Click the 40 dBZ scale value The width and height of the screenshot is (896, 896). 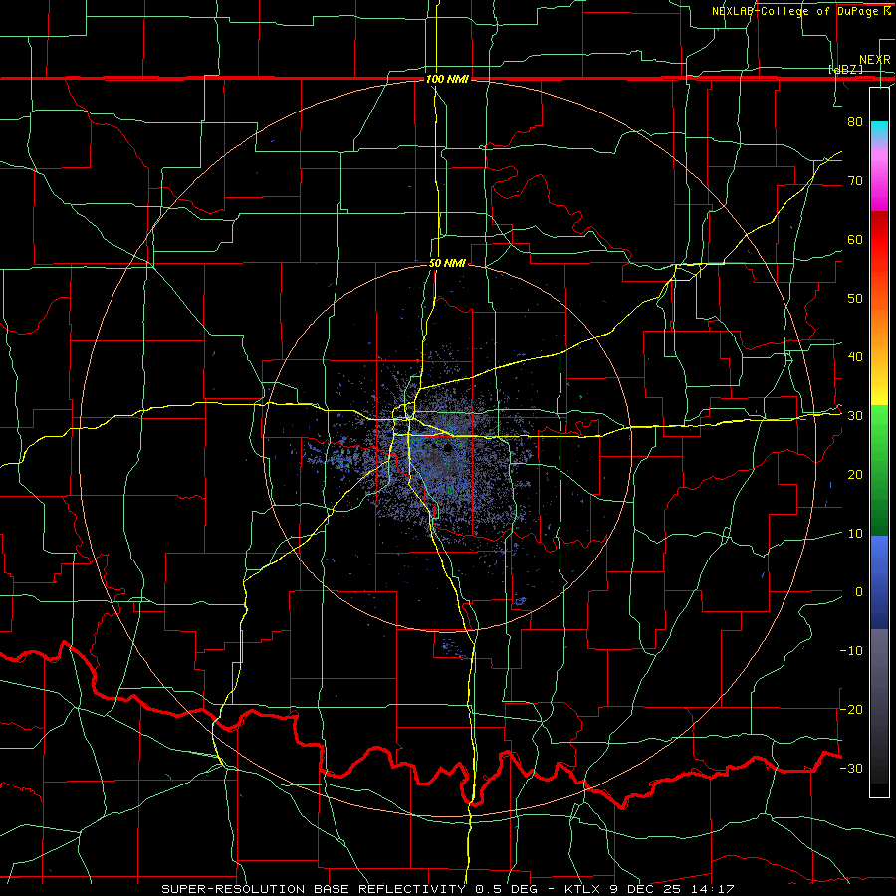point(855,357)
